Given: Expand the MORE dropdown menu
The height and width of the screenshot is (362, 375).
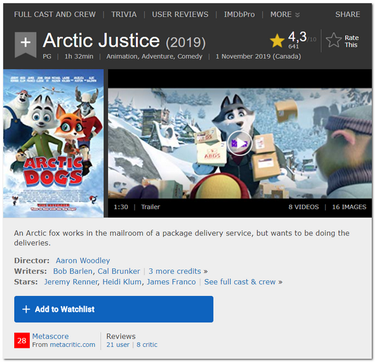Looking at the screenshot, I should 285,14.
